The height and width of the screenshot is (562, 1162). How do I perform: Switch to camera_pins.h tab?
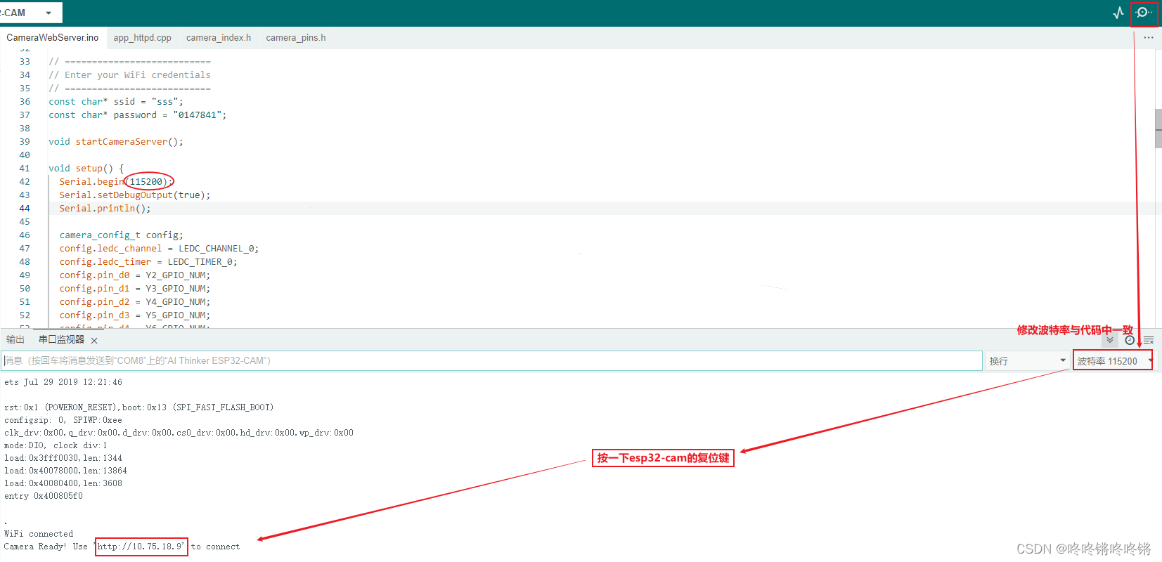pos(296,38)
